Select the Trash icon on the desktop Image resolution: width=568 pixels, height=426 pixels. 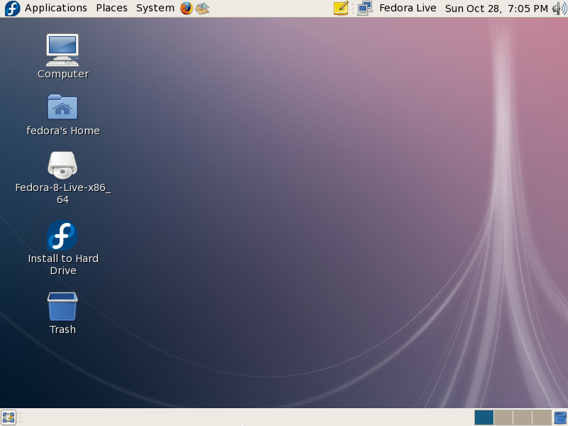tap(62, 307)
